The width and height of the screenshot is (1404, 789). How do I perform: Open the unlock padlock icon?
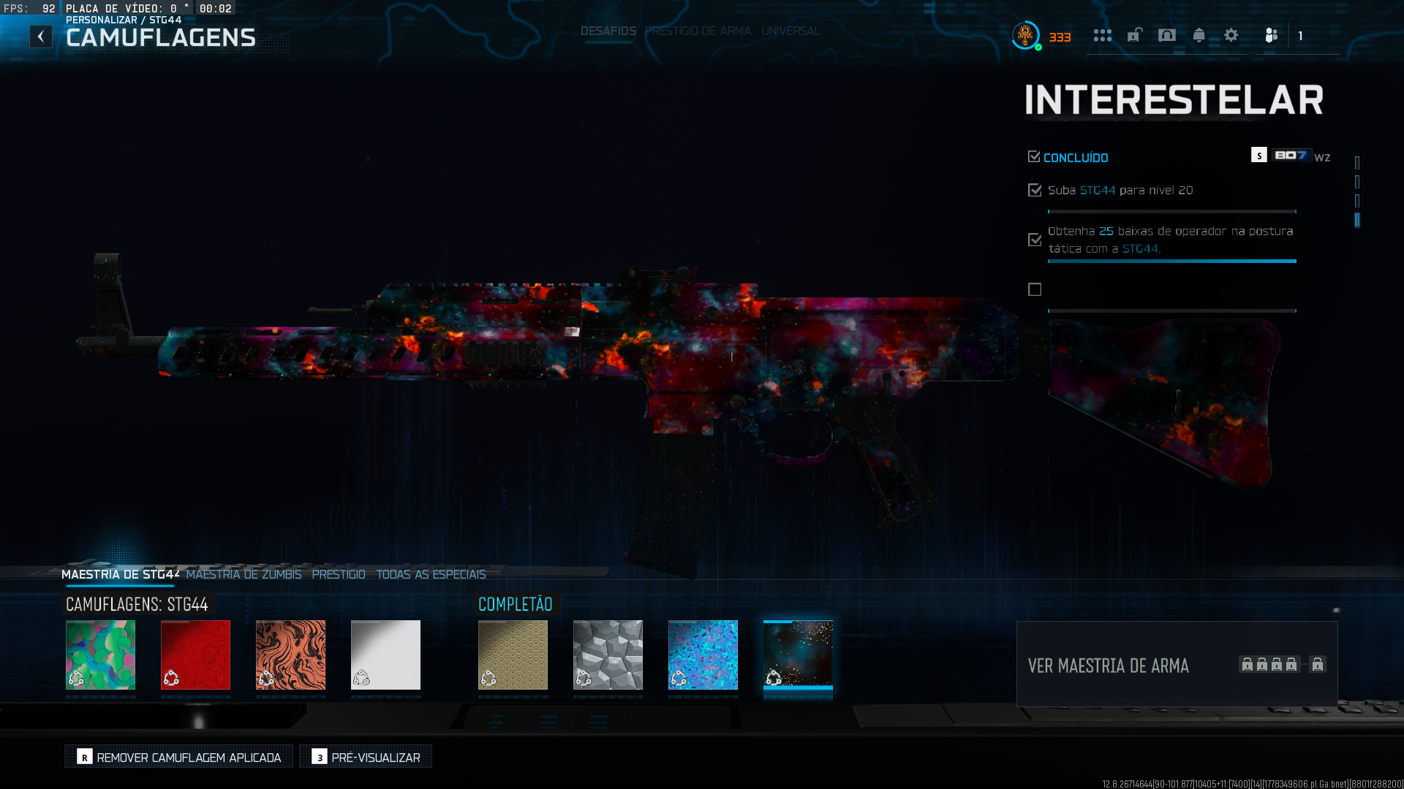pyautogui.click(x=1134, y=35)
